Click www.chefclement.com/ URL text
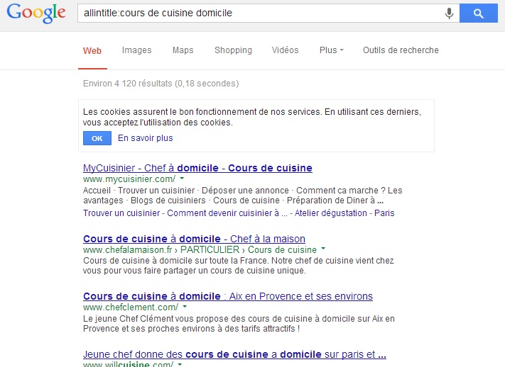 coord(131,307)
